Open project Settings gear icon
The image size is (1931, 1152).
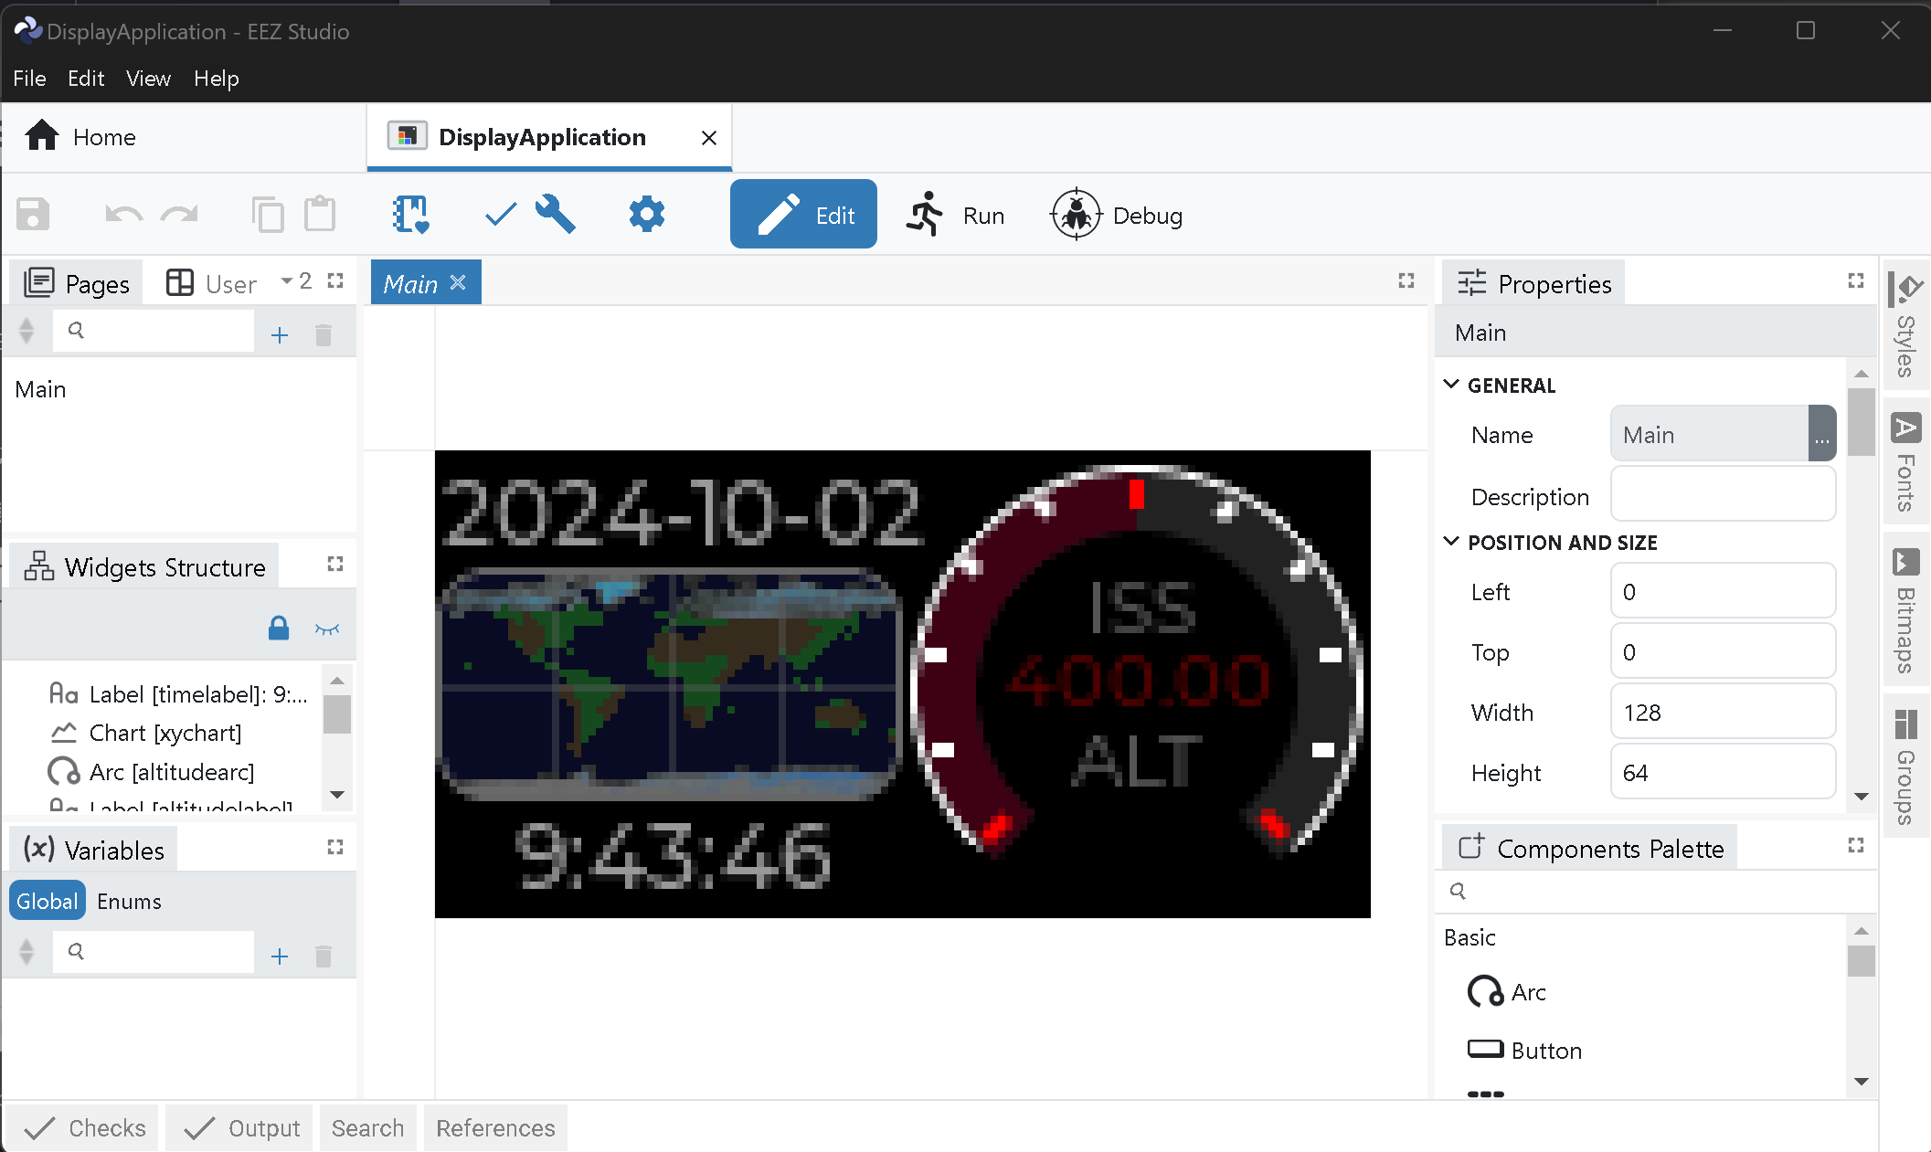[646, 216]
